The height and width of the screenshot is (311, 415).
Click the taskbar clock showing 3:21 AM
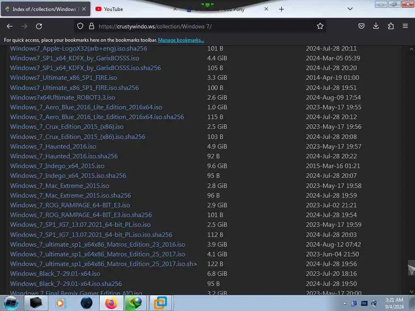(x=394, y=303)
